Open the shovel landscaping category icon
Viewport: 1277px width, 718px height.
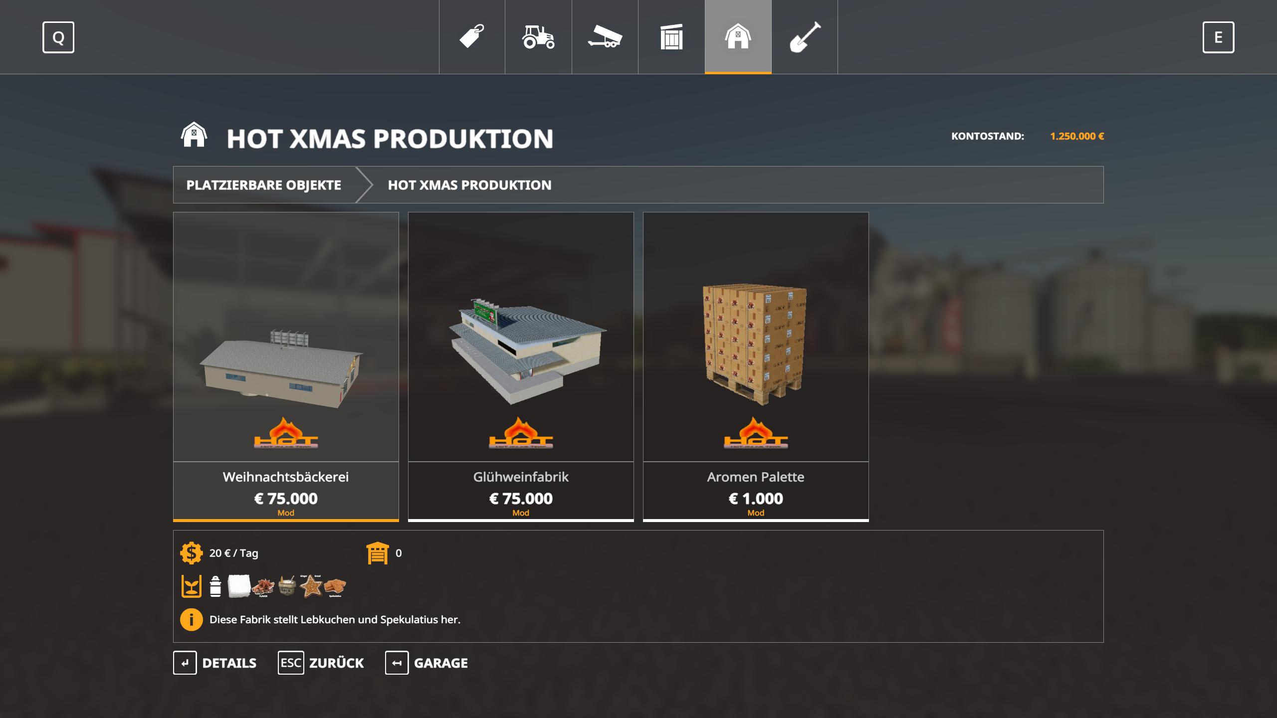click(805, 37)
